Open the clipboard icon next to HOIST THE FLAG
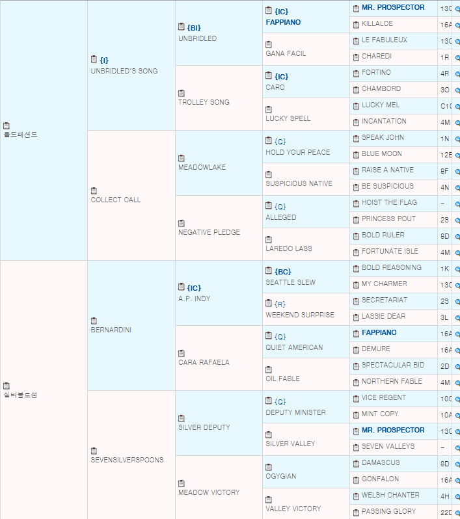 [356, 204]
